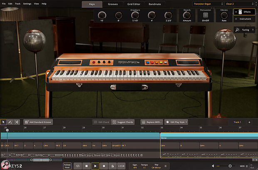Image resolution: width=258 pixels, height=170 pixels.
Task: Click Replace MIDI button
Action: 152,122
